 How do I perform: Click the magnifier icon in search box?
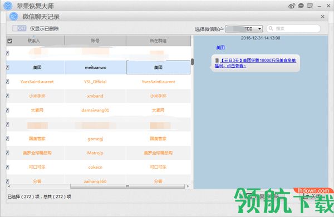click(x=271, y=28)
